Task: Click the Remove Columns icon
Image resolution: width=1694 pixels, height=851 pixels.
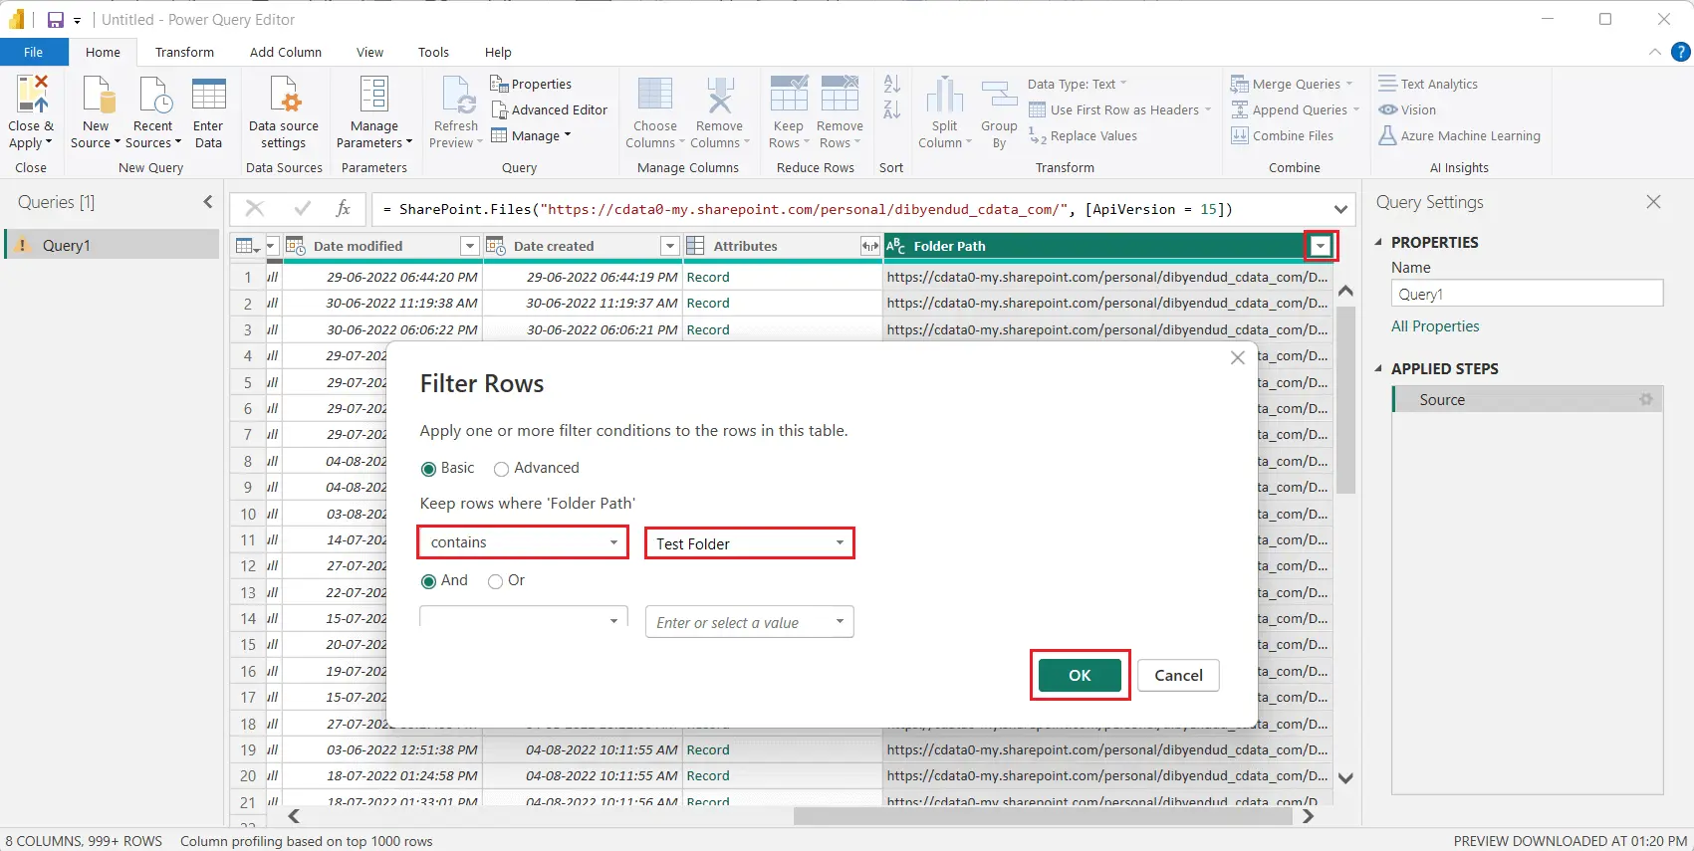Action: (x=719, y=97)
